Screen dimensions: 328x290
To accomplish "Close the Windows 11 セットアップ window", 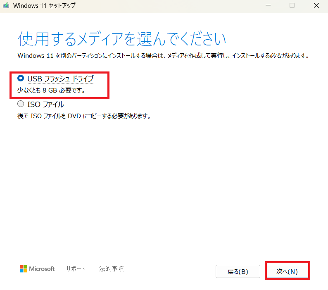I will pos(316,5).
